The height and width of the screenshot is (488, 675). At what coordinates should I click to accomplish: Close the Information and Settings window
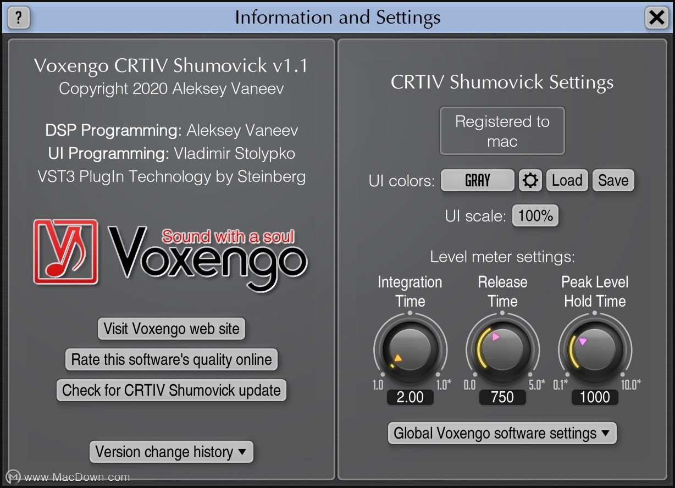[x=657, y=18]
